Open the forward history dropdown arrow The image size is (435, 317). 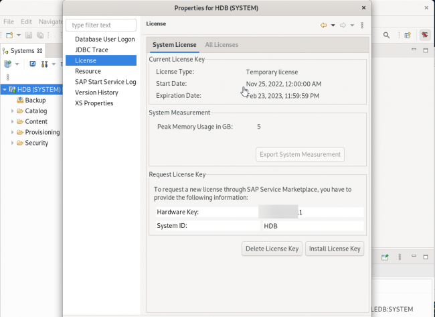point(352,25)
